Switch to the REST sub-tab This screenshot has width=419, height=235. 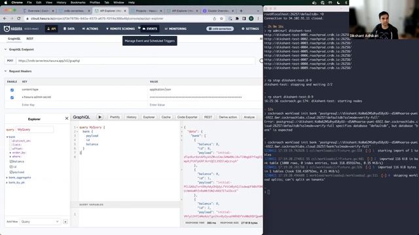[30, 39]
